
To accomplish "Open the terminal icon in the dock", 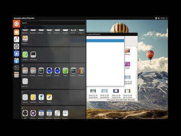I will 17,68.
